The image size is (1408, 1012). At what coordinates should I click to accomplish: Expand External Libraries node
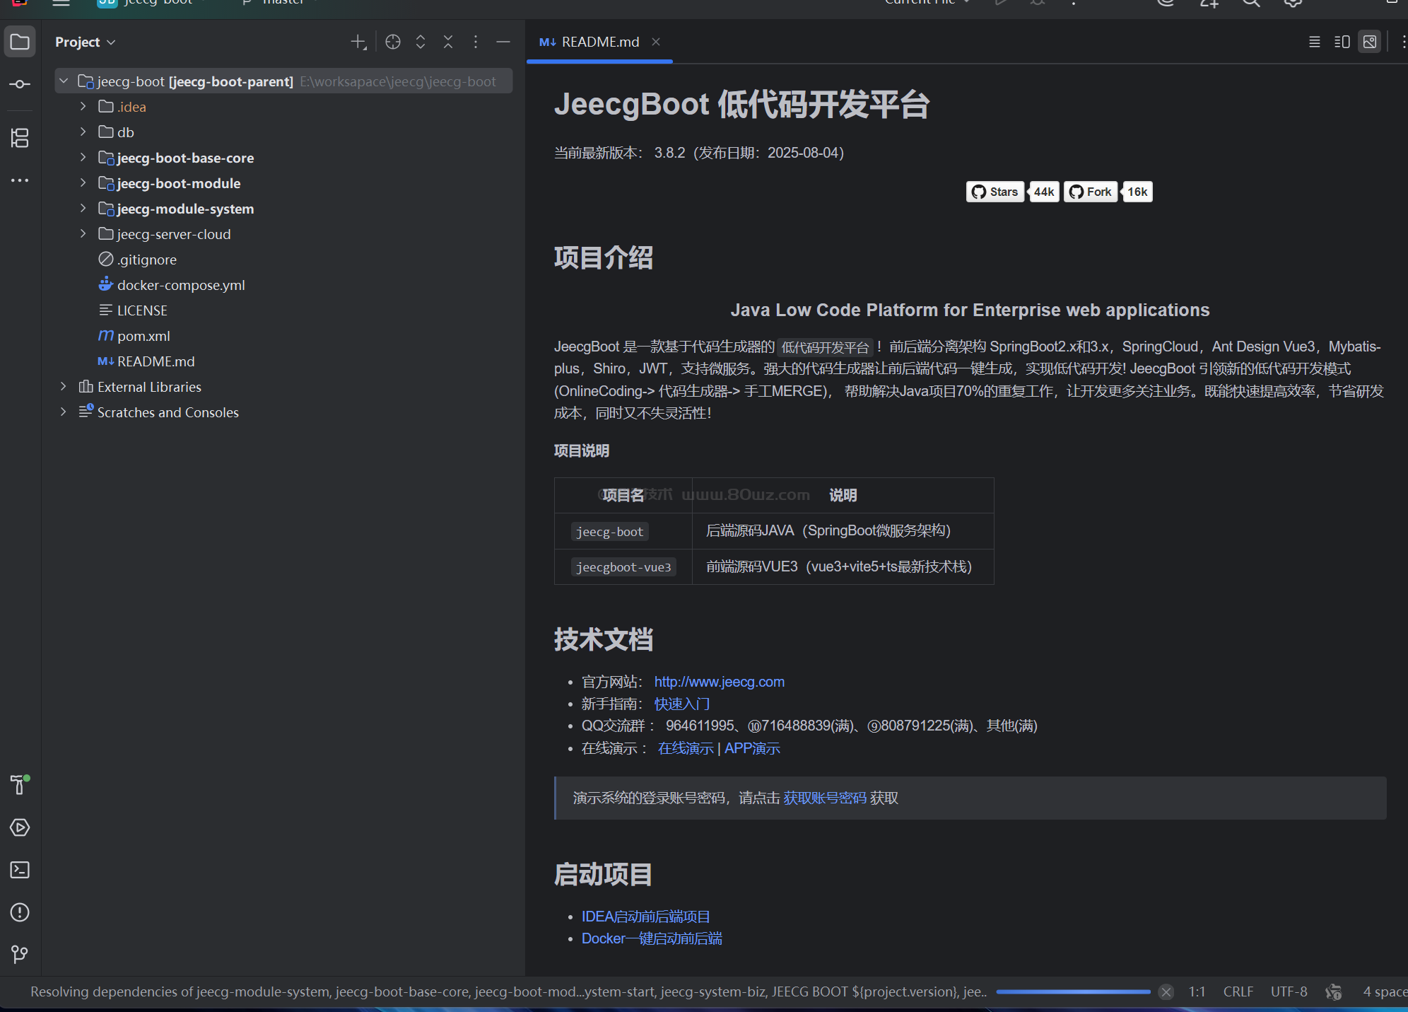(x=64, y=387)
